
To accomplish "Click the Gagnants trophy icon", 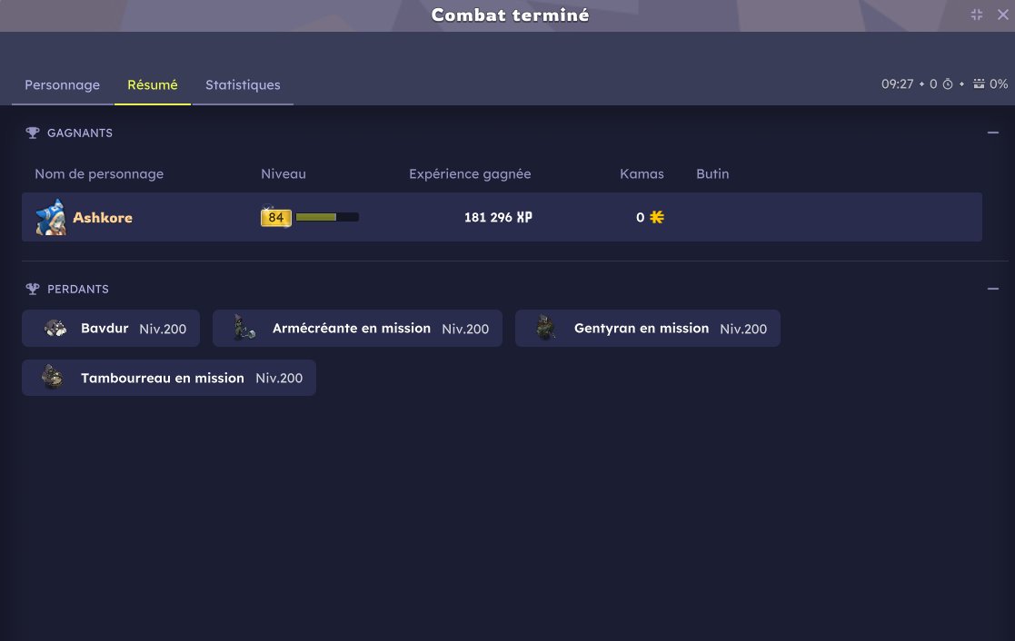I will click(33, 133).
